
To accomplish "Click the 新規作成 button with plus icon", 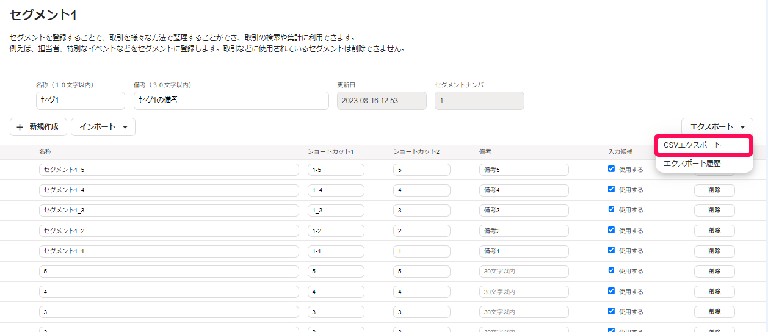I will click(x=38, y=127).
